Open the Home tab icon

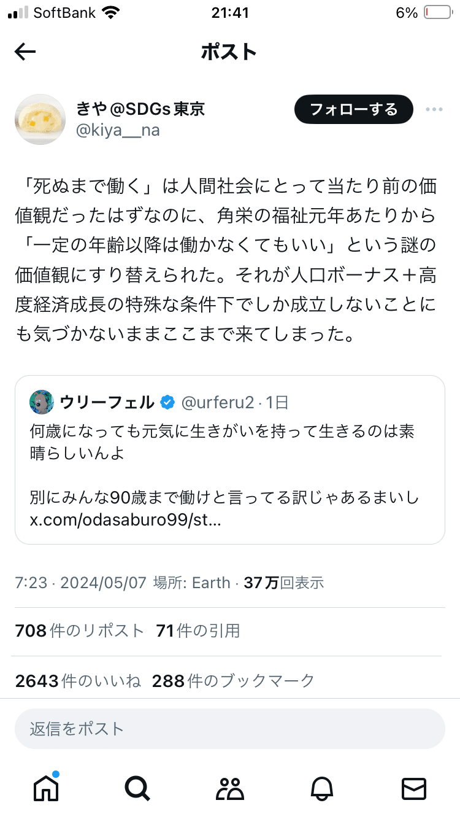click(46, 788)
